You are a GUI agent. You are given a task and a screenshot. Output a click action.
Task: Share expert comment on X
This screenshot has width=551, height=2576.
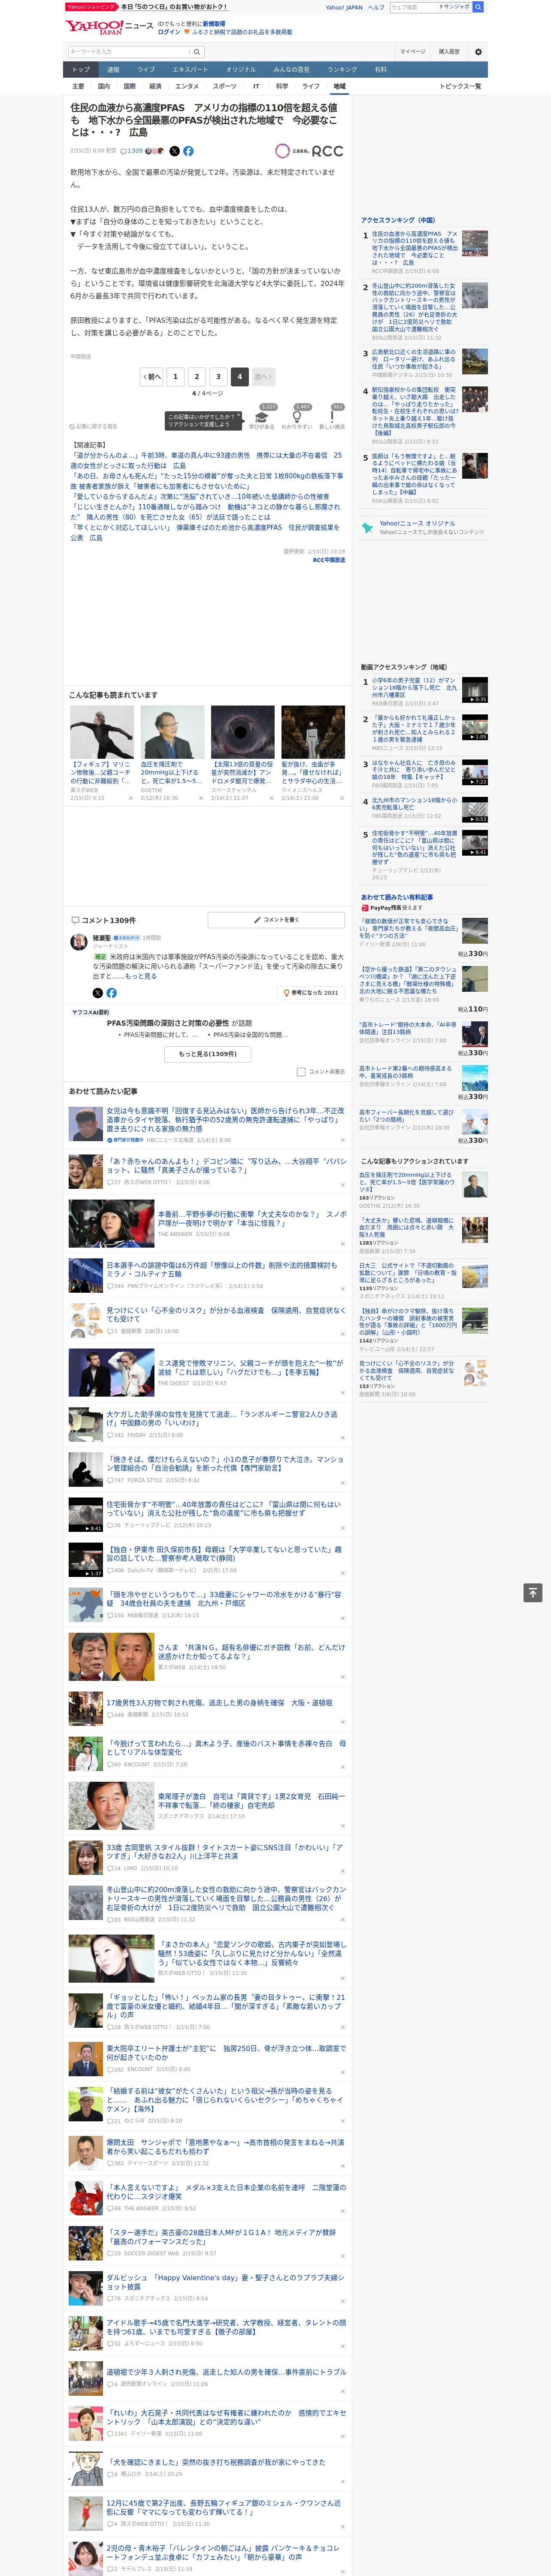[x=97, y=993]
